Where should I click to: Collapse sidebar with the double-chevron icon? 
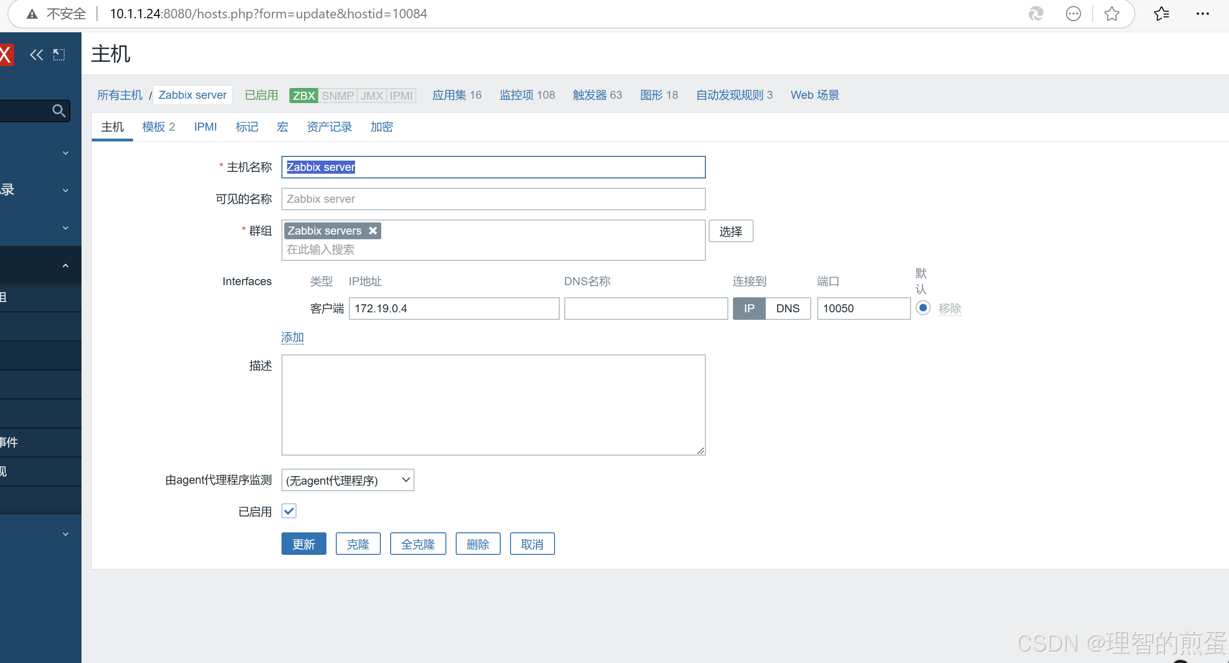point(36,55)
